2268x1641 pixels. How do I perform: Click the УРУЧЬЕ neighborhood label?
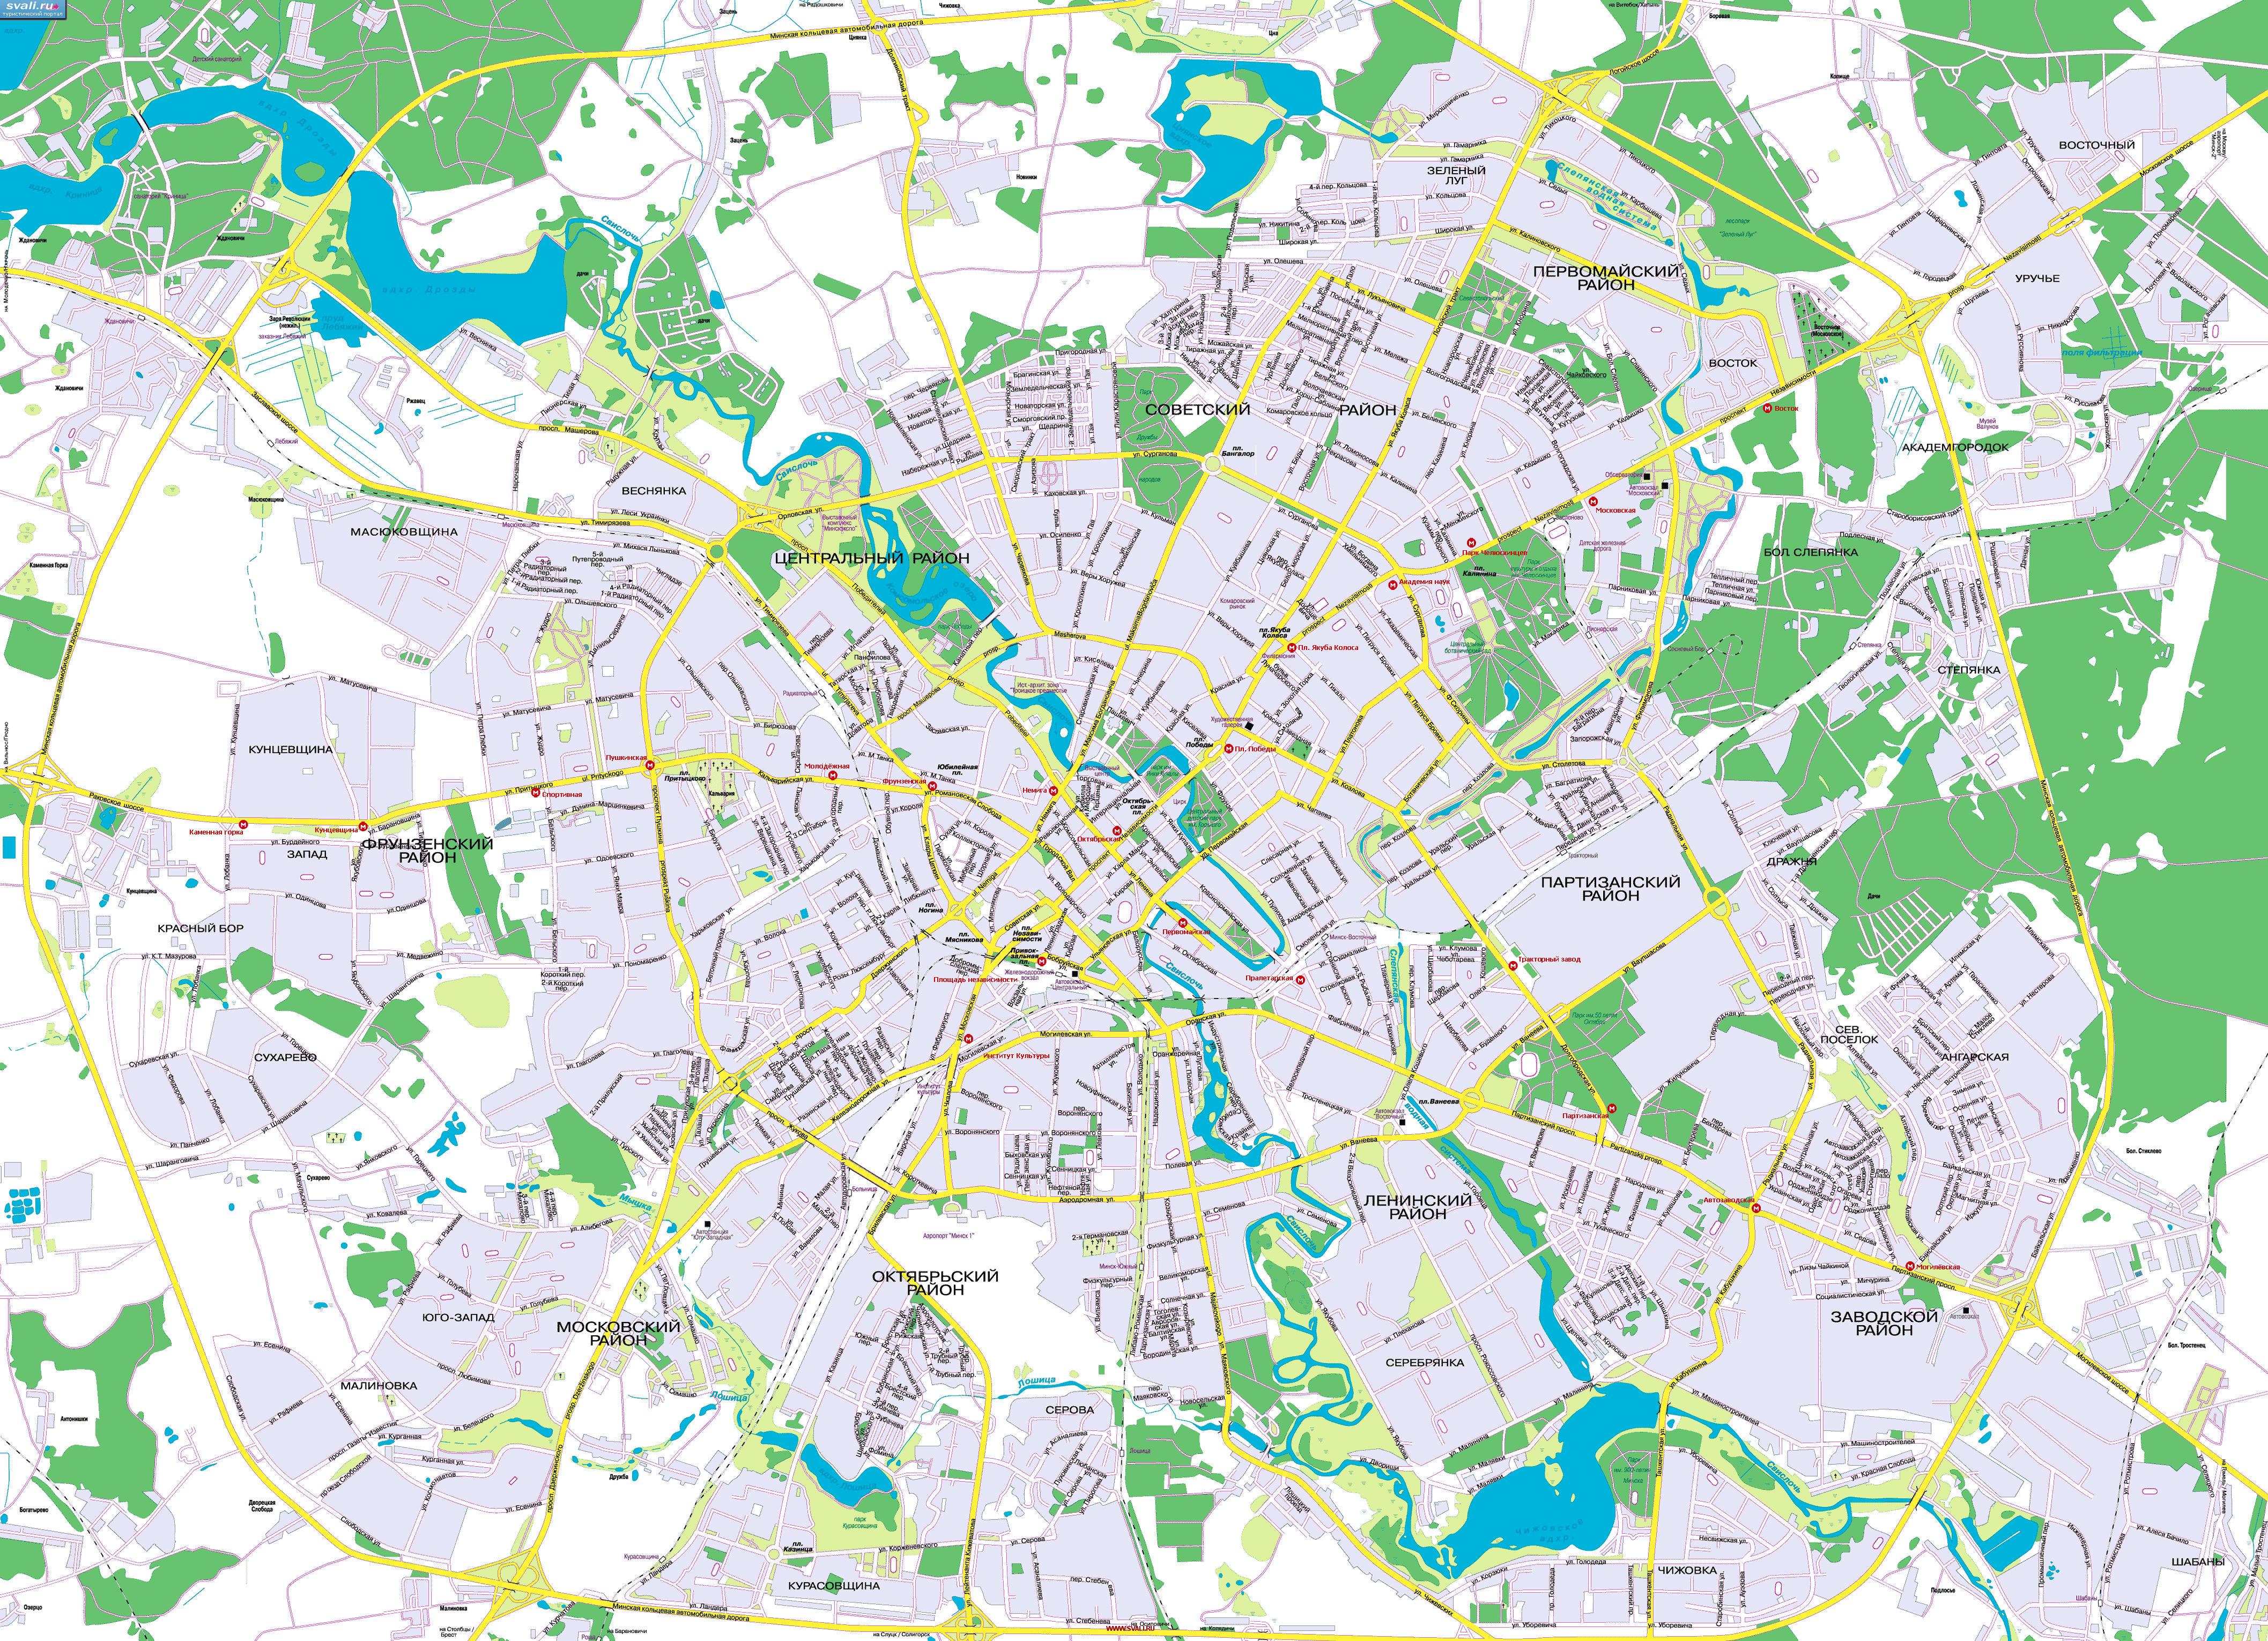pos(2037,278)
